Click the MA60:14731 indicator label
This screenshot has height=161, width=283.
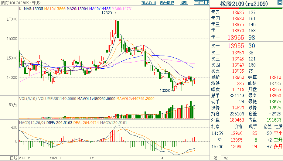point(122,9)
